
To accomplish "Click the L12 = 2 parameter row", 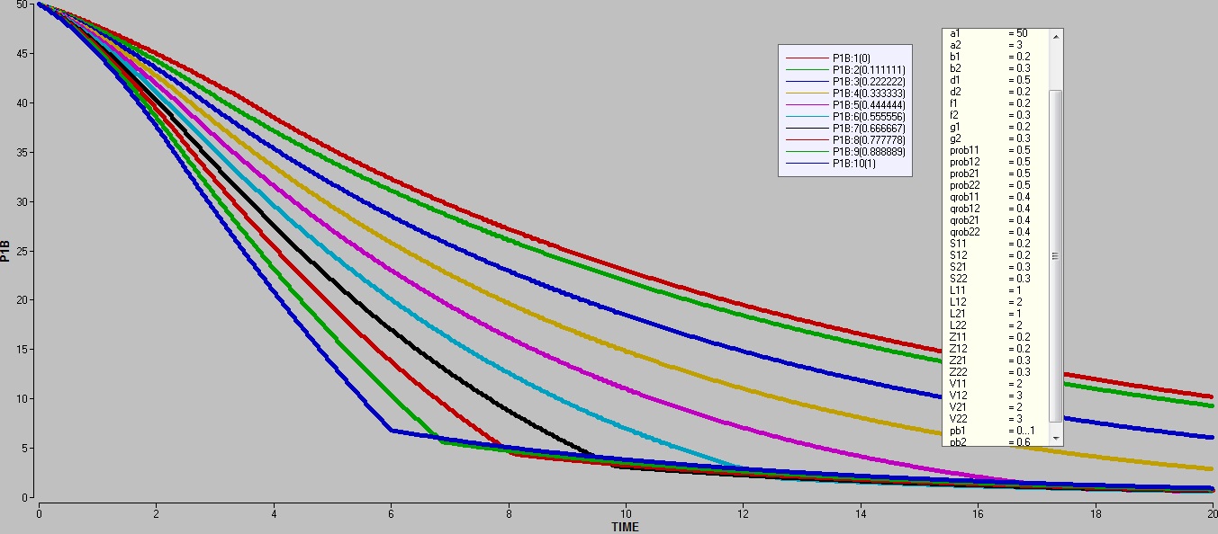I will tap(990, 302).
